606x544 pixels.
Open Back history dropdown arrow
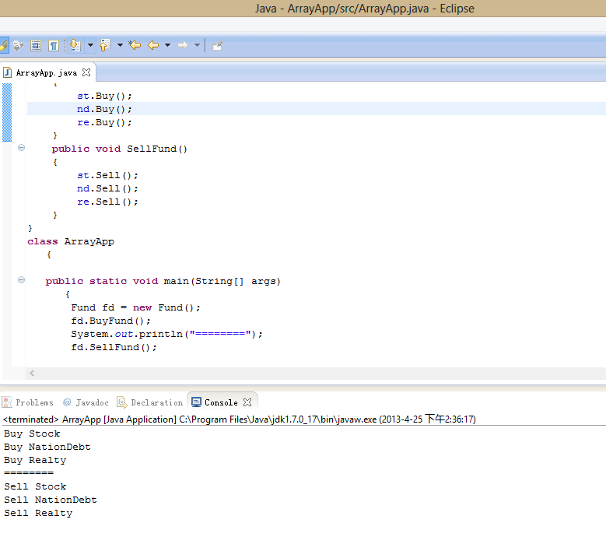[167, 45]
